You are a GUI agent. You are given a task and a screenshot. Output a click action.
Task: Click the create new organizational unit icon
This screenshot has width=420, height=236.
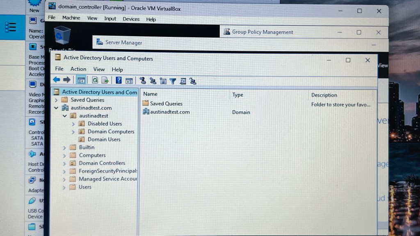click(x=163, y=81)
